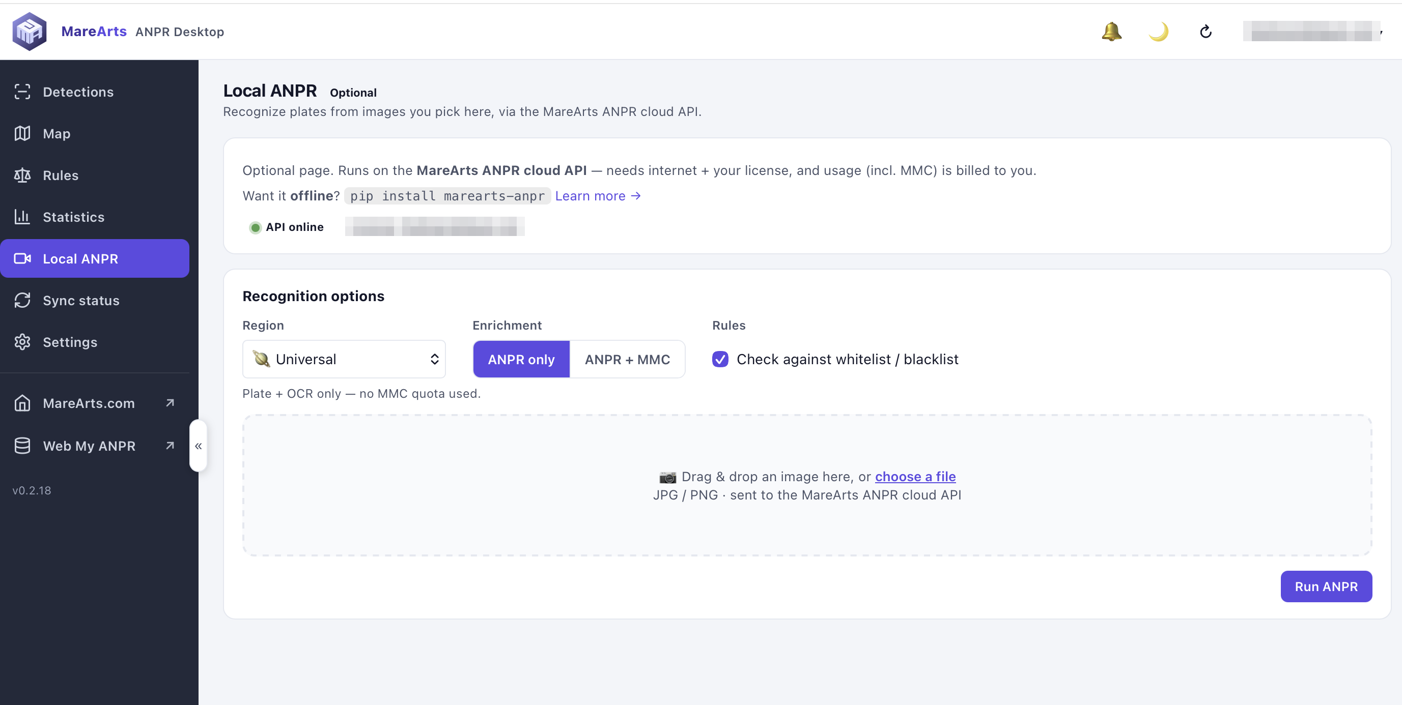This screenshot has width=1402, height=705.
Task: Toggle dark mode moon icon
Action: (1159, 32)
